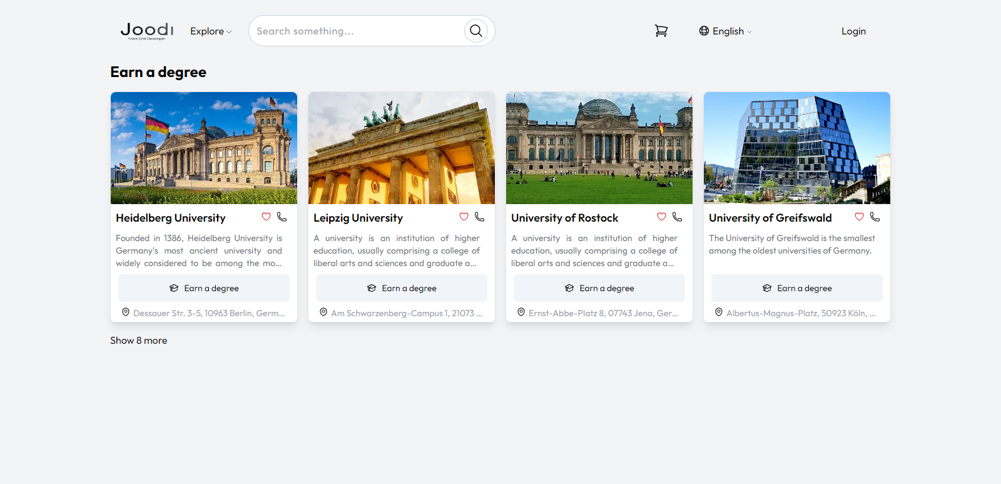The width and height of the screenshot is (1001, 484).
Task: Favorite Heidelberg University with the heart
Action: pos(267,217)
